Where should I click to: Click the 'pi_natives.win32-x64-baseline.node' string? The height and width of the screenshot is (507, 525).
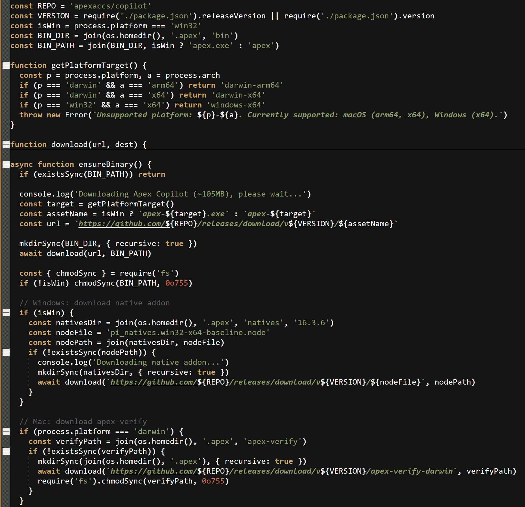188,333
